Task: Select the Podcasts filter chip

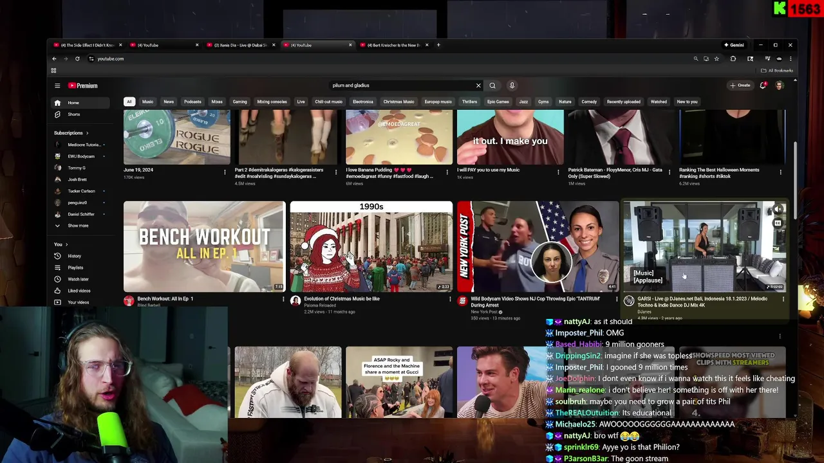Action: click(x=192, y=102)
